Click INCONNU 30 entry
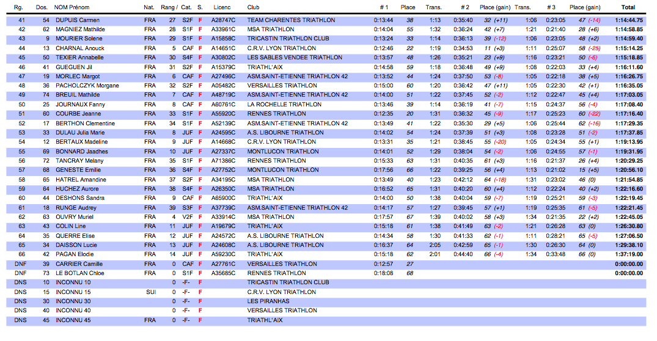Viewport: 657px width, 341px height. (73, 301)
